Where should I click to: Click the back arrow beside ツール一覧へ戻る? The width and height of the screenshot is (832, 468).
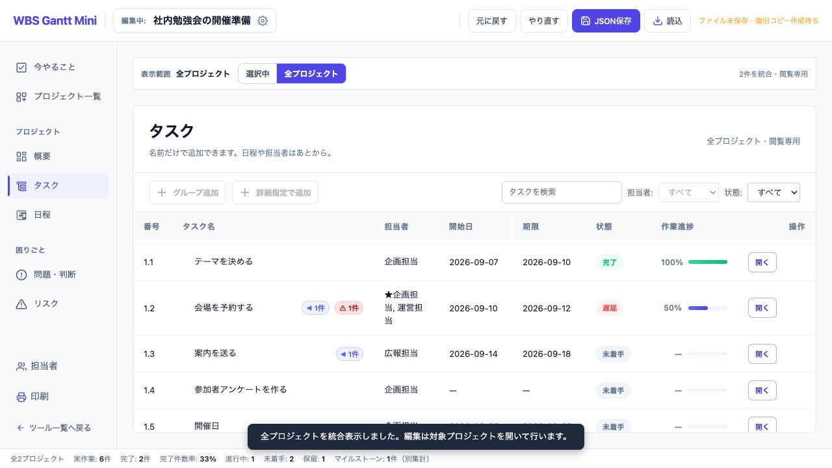(x=20, y=428)
